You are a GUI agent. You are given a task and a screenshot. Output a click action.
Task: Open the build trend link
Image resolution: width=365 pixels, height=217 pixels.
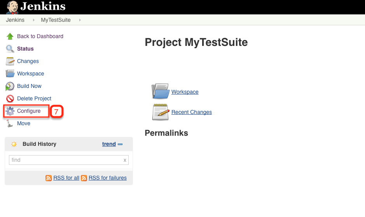pos(109,144)
